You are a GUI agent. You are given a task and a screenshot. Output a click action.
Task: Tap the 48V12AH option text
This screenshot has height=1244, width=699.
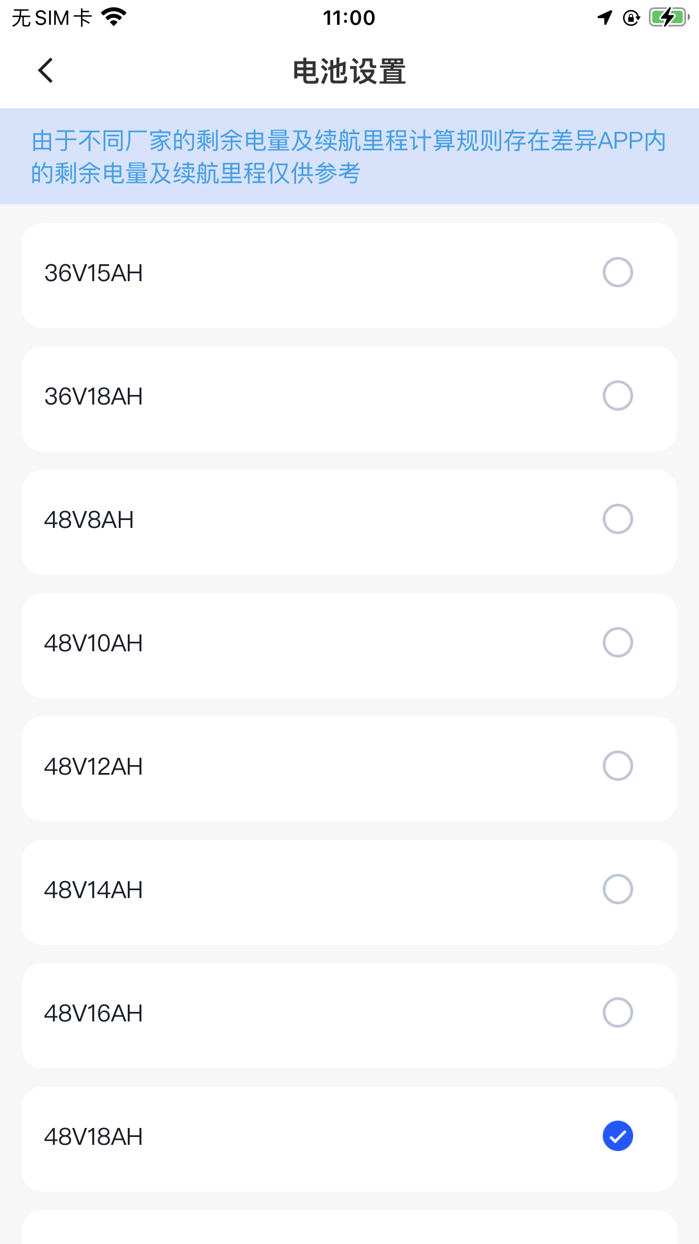point(93,767)
